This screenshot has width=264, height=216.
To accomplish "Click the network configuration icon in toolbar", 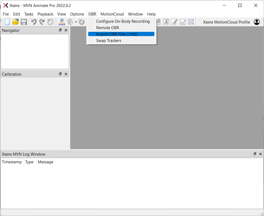I will (62, 22).
